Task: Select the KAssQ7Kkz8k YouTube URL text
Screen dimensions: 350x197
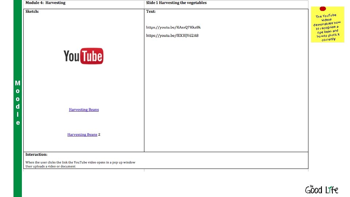Action: 173,27
